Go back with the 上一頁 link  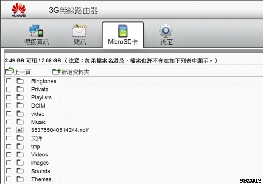[23, 72]
